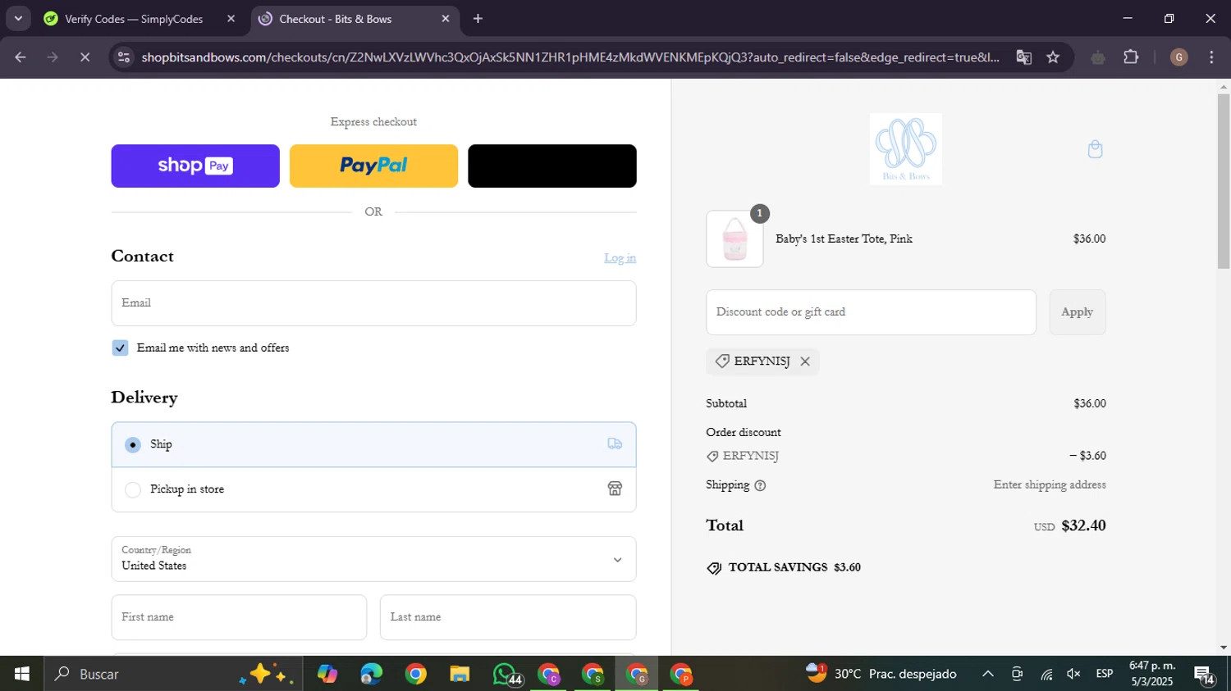Open the shopping bag cart icon
The image size is (1231, 691).
(x=1095, y=149)
